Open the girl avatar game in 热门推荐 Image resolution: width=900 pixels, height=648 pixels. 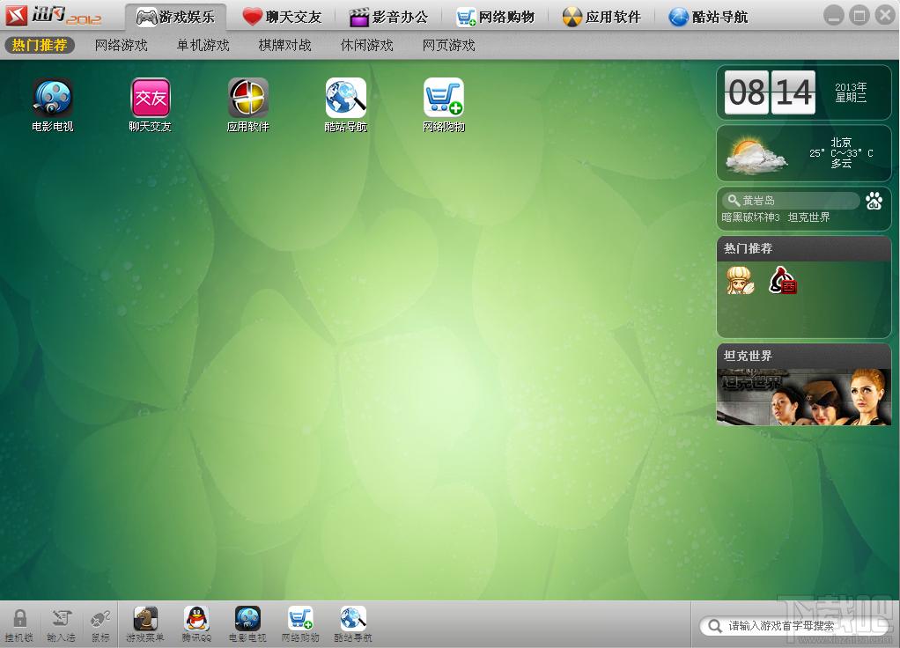click(x=740, y=281)
